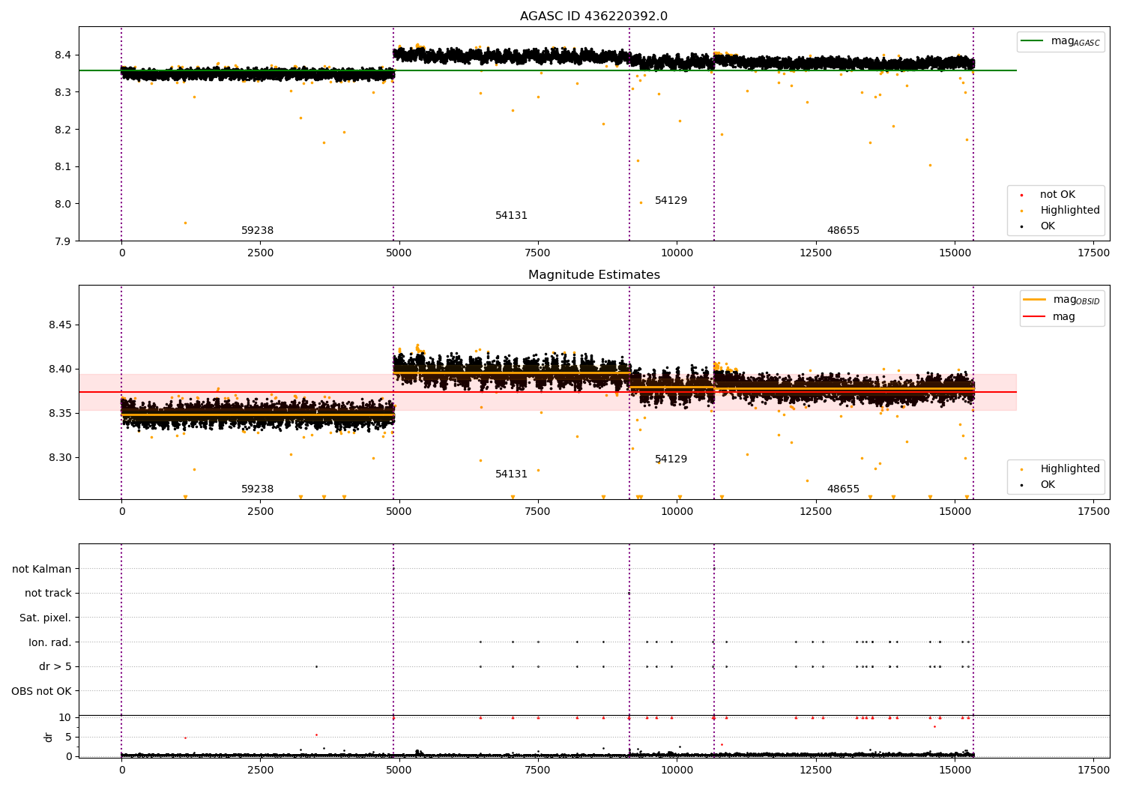Click the "Magnitude Estimates" plot title

pos(593,275)
